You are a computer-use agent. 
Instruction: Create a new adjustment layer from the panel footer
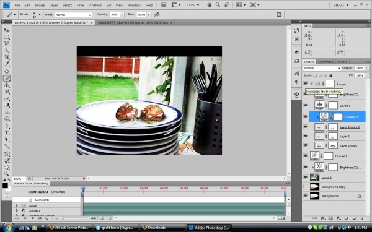click(339, 218)
